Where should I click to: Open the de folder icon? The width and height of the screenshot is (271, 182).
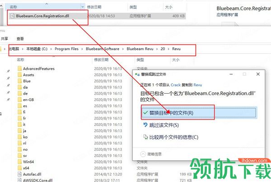(x=20, y=94)
